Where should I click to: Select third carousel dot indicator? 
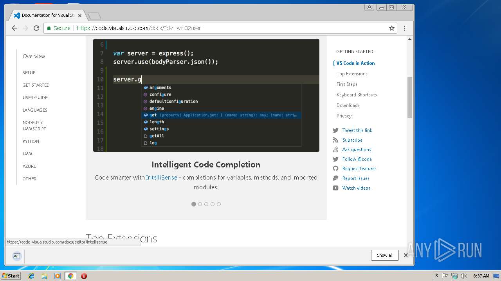pos(206,204)
